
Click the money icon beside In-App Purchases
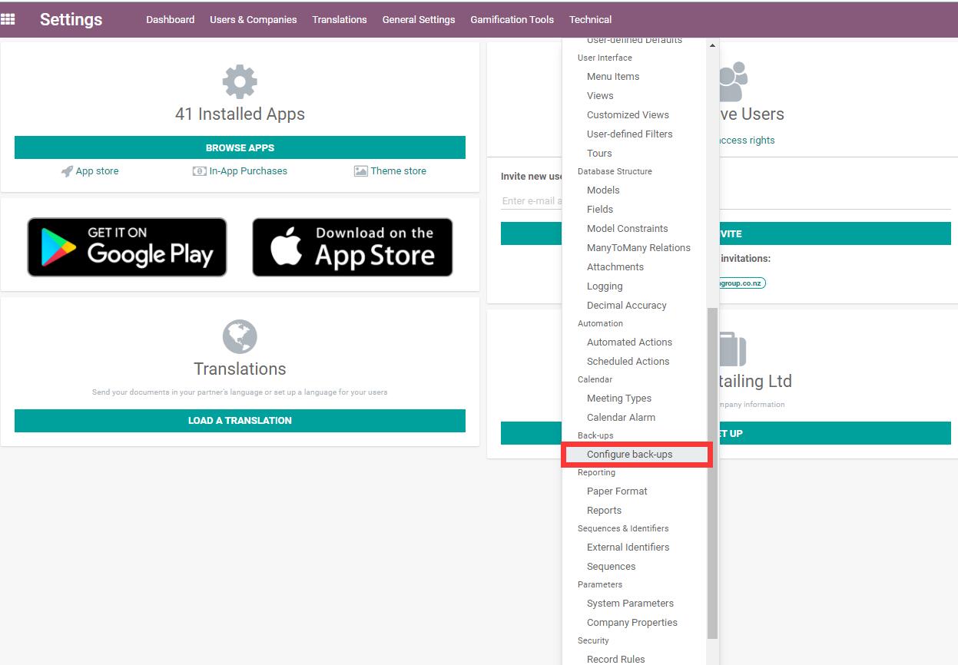(199, 171)
